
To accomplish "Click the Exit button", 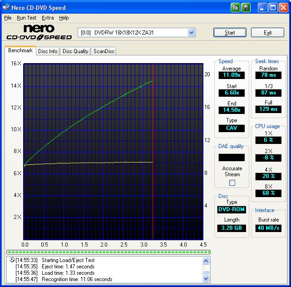I will [x=267, y=33].
